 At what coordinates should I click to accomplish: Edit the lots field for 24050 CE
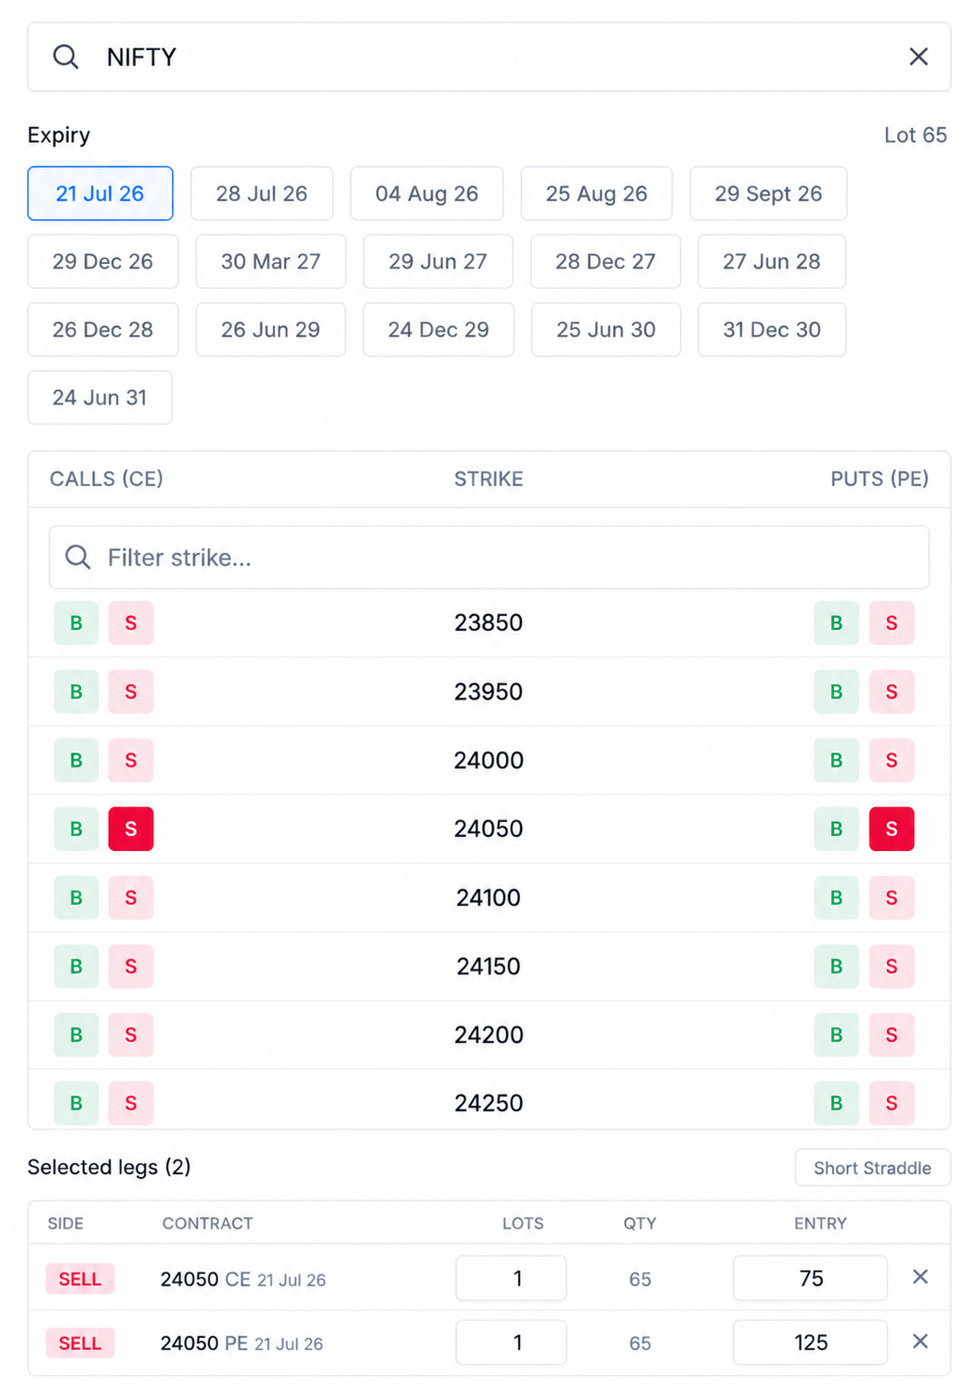pos(511,1278)
